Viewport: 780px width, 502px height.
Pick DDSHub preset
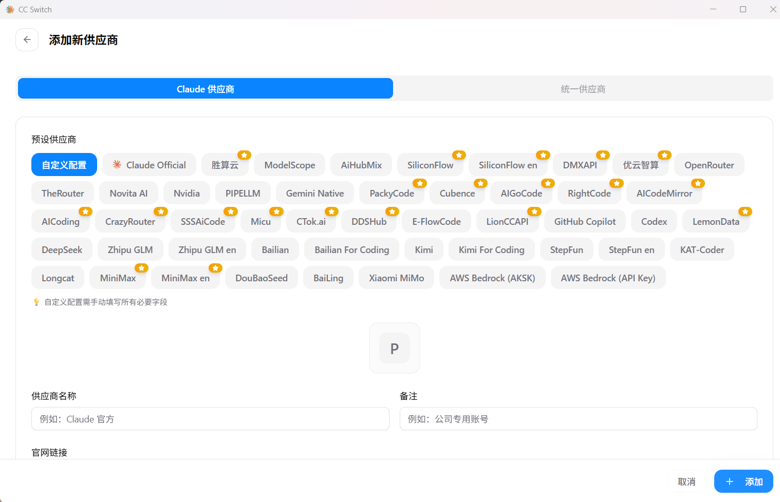click(369, 221)
